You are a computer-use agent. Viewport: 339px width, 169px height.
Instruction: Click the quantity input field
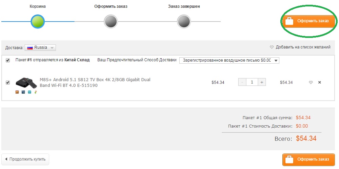click(x=252, y=82)
